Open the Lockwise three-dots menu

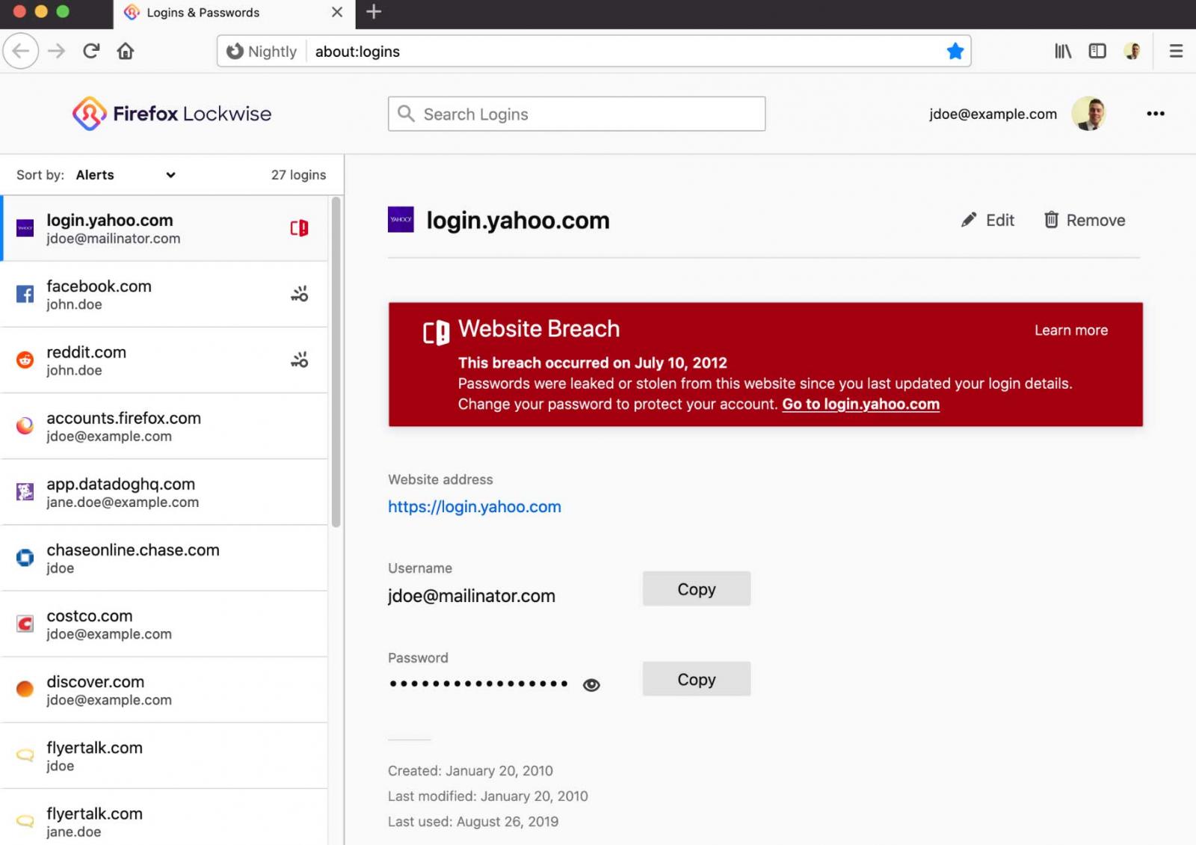pyautogui.click(x=1156, y=114)
